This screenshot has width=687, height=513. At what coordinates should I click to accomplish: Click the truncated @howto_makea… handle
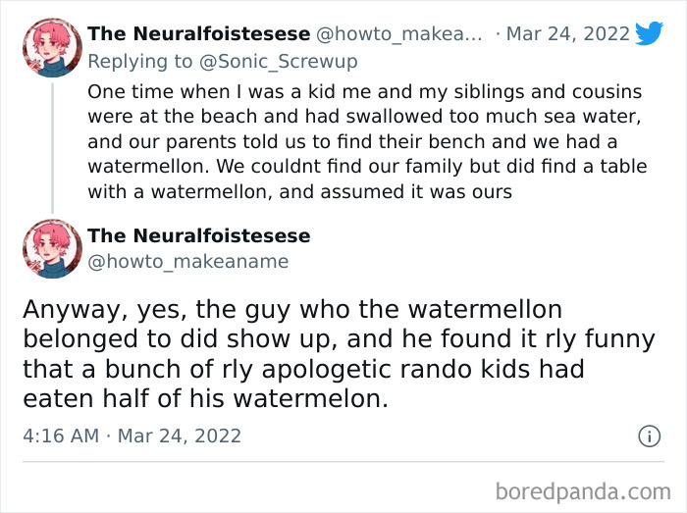(398, 34)
